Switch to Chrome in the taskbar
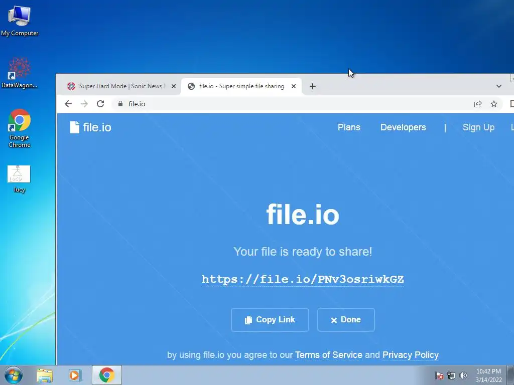The height and width of the screenshot is (385, 514). point(107,375)
